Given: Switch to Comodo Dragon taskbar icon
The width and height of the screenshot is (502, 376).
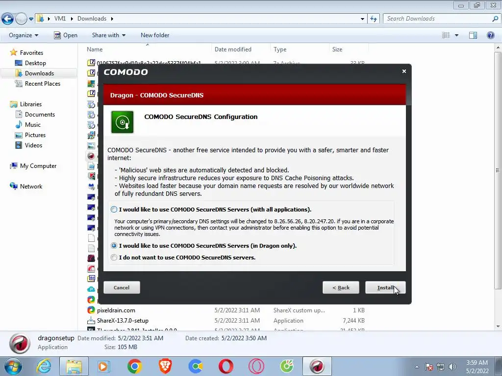Looking at the screenshot, I should 317,366.
